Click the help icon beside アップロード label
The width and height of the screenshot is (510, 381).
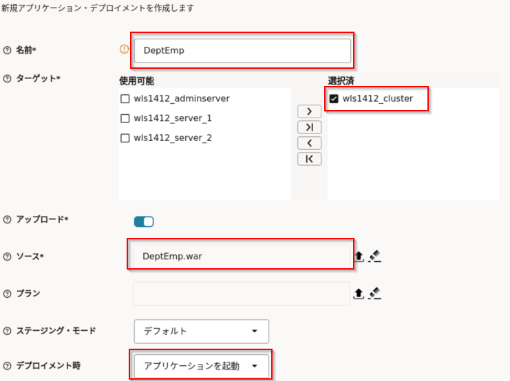tap(8, 220)
